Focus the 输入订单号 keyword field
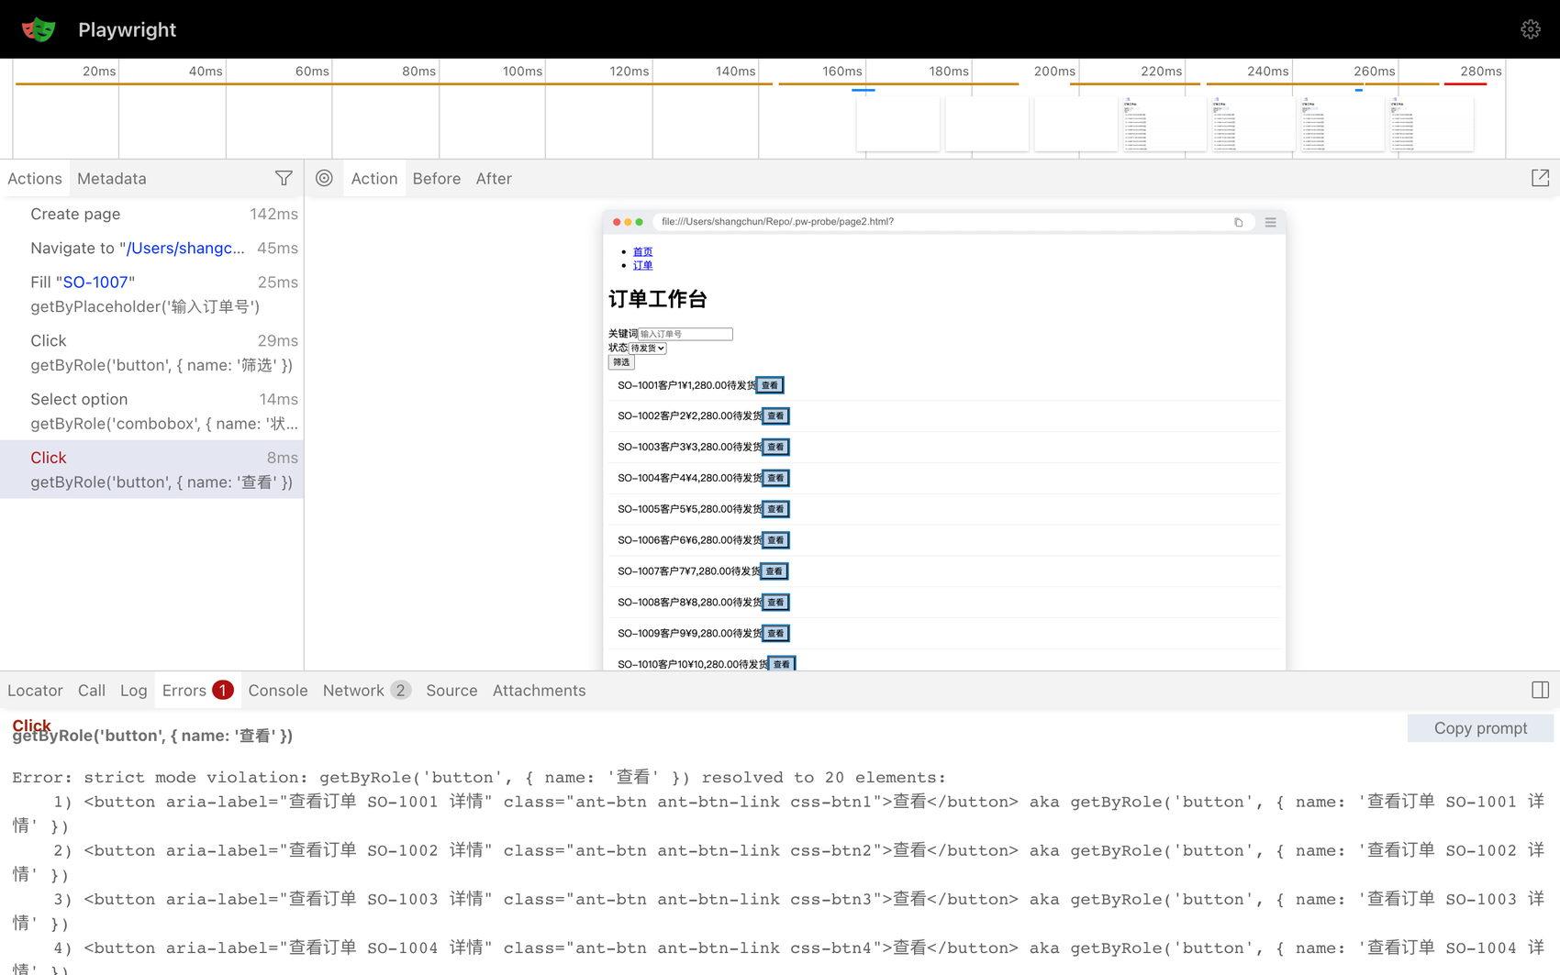The image size is (1560, 975). 685,334
